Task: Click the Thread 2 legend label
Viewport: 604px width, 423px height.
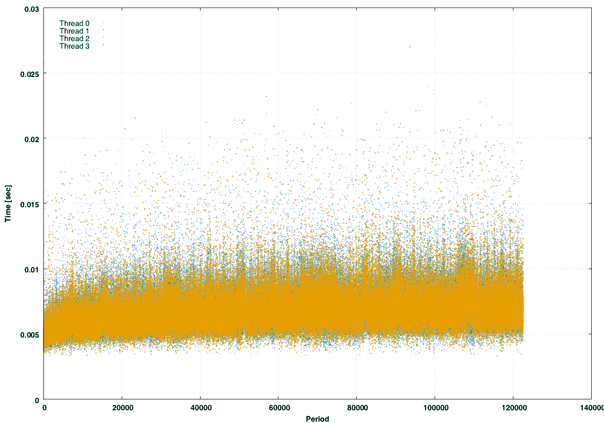Action: 75,38
